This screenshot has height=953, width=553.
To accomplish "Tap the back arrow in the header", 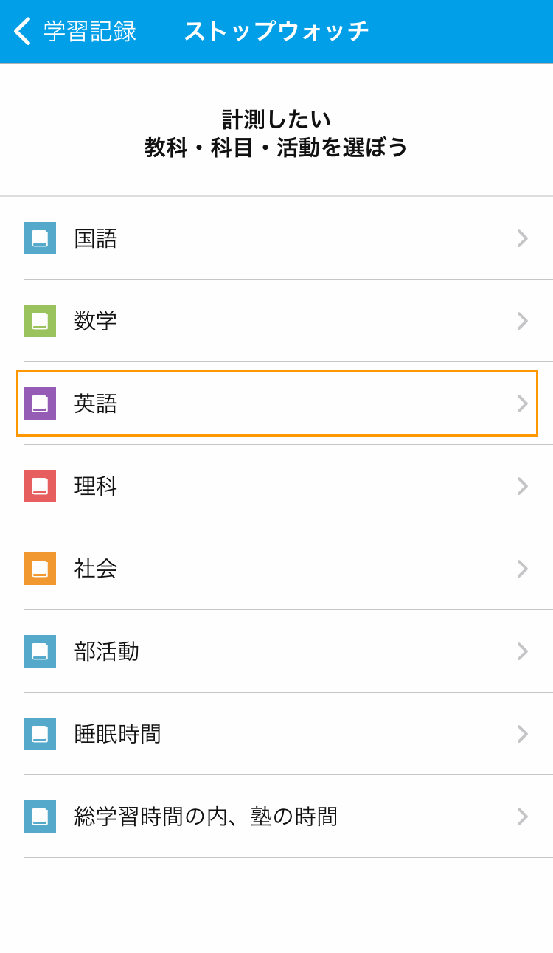I will (22, 31).
